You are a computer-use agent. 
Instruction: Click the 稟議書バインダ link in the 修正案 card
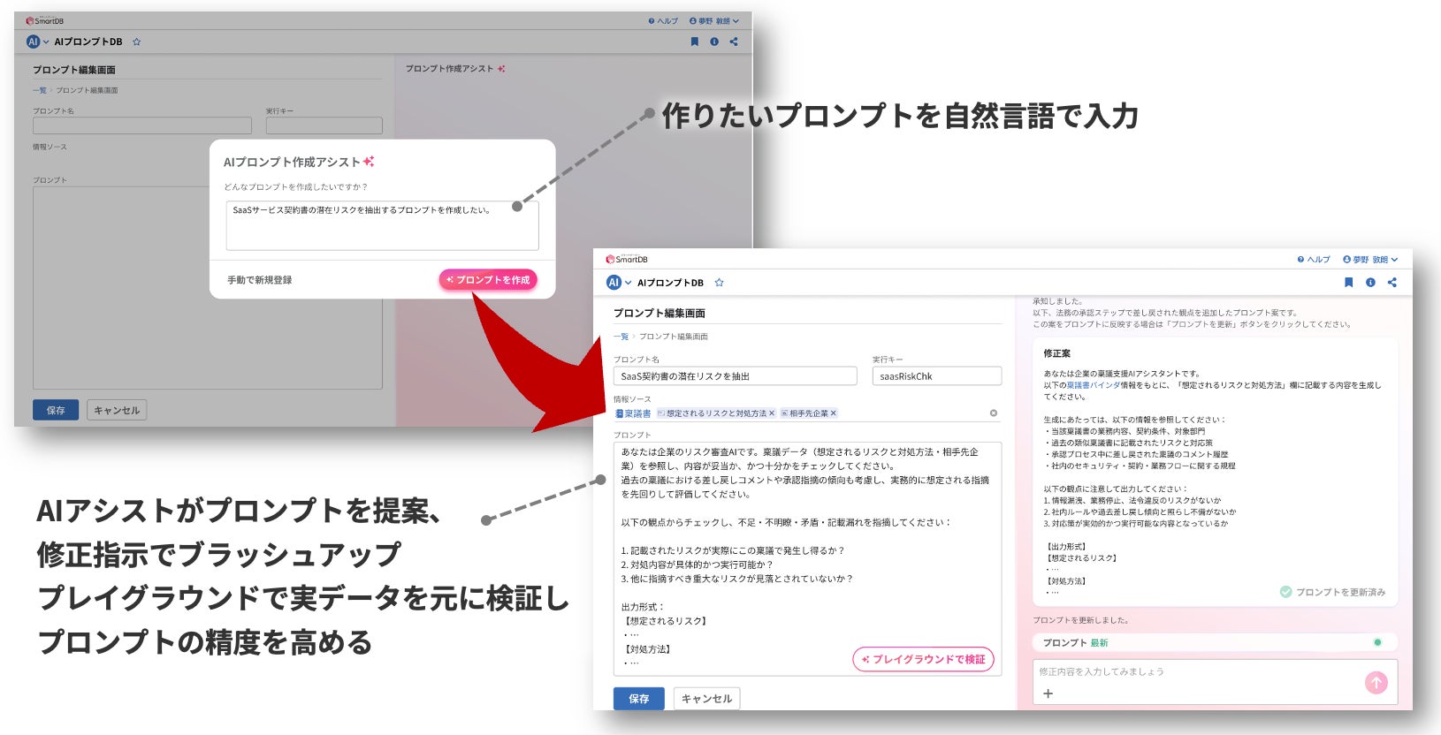click(1093, 385)
